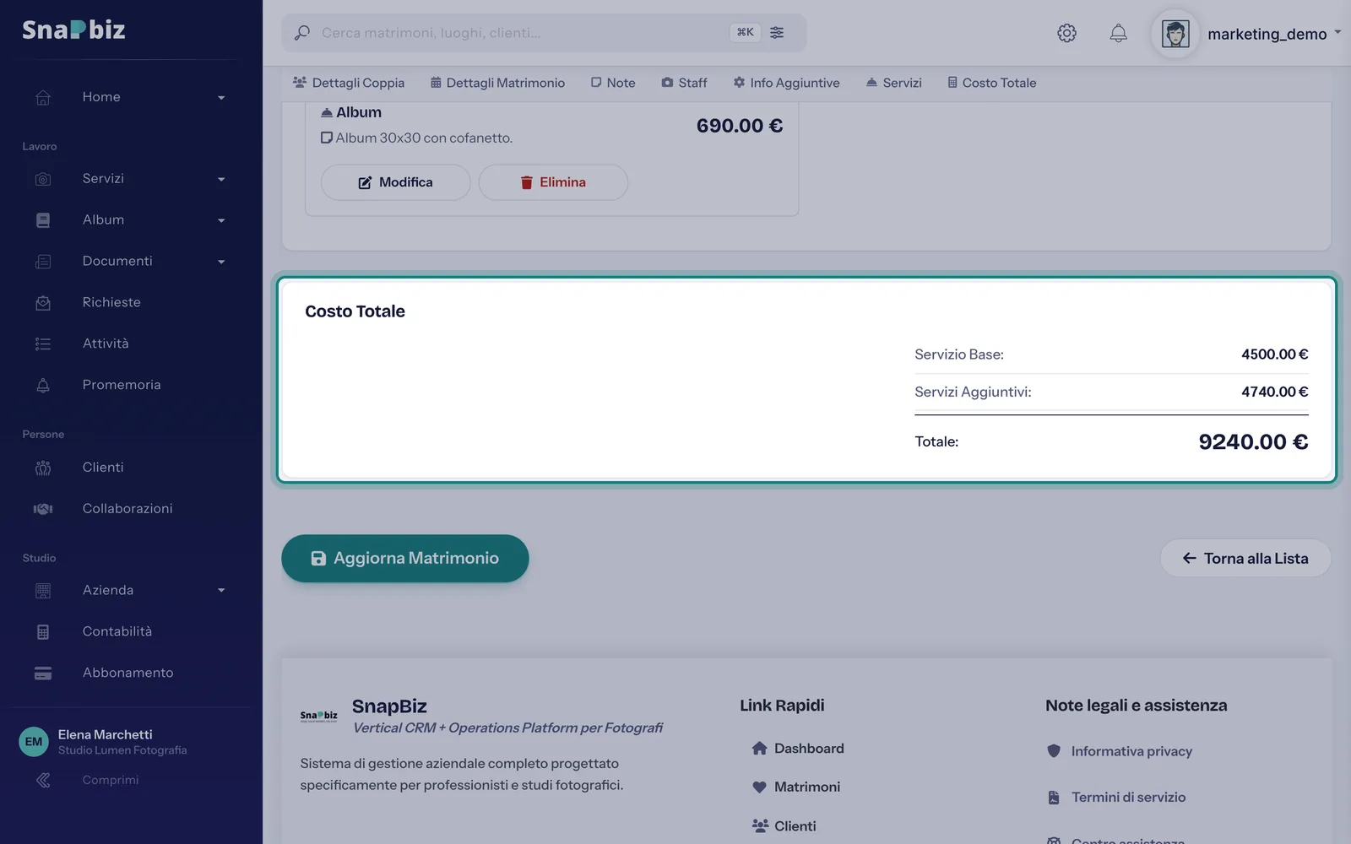Click the search magnifier icon

(301, 33)
